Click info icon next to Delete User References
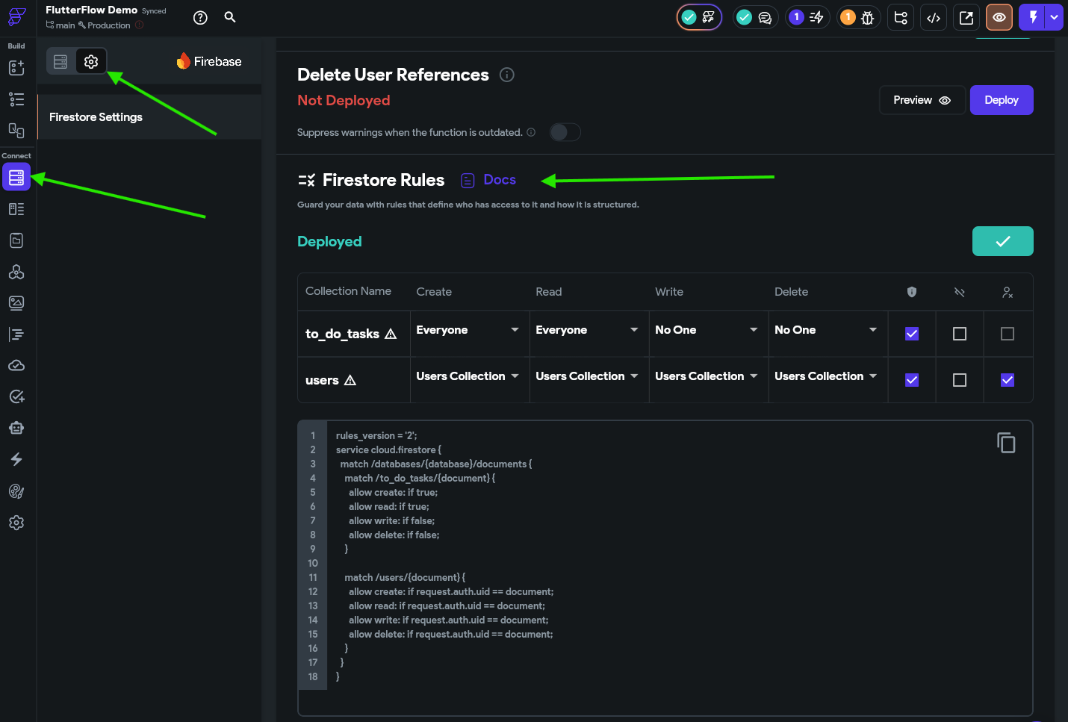1068x722 pixels. [x=507, y=75]
